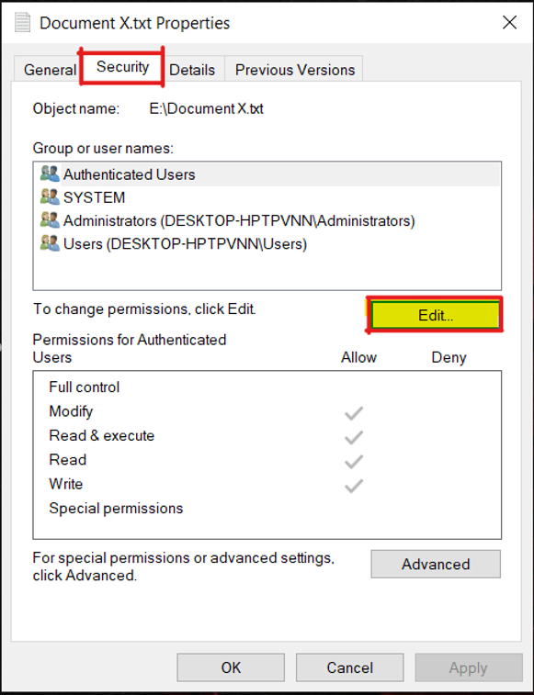534x695 pixels.
Task: Switch to the Details tab
Action: click(x=192, y=70)
